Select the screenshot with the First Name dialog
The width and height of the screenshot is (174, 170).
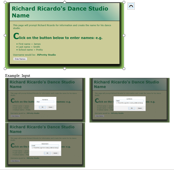coord(45,100)
